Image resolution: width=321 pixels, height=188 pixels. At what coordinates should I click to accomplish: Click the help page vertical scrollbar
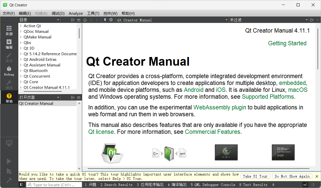(x=318, y=49)
